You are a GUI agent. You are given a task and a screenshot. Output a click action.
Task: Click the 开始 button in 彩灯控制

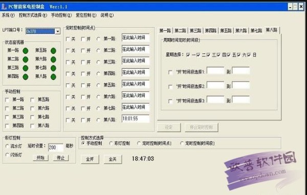pyautogui.click(x=40, y=158)
